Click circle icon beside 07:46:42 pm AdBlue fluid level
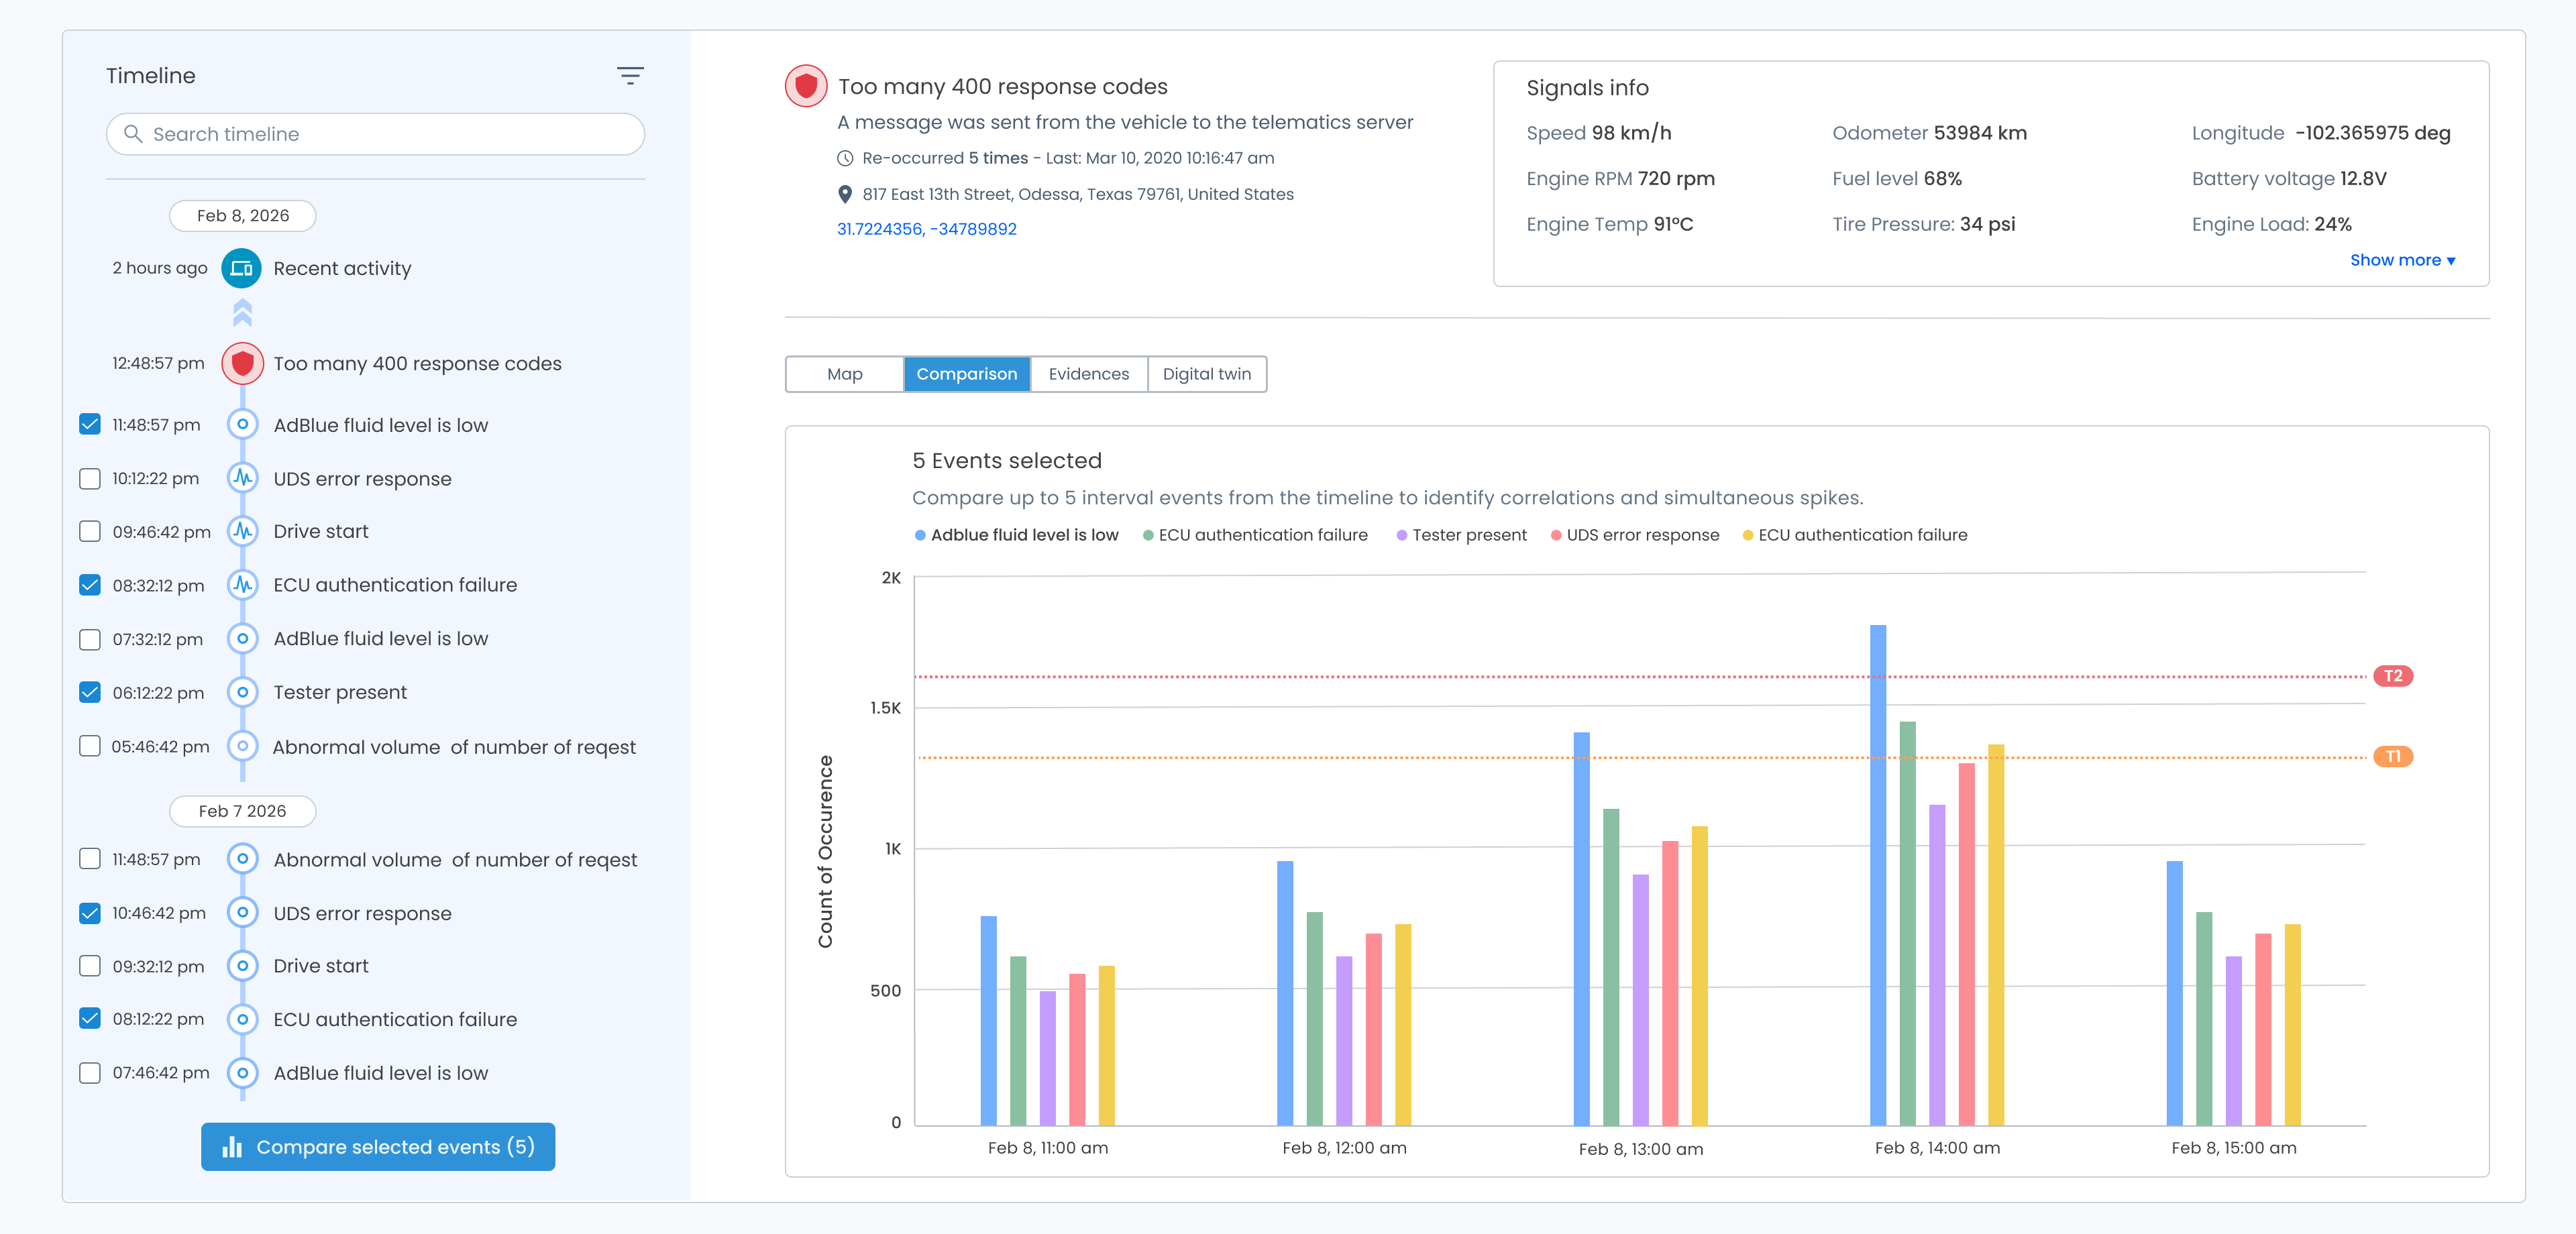 [x=242, y=1073]
